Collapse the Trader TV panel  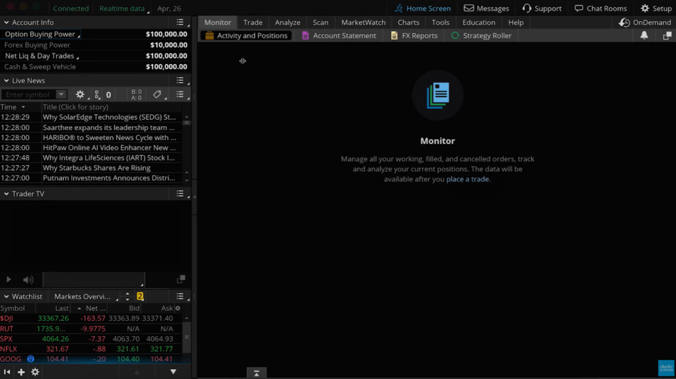tap(7, 194)
